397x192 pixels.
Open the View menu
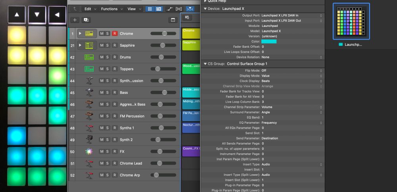(x=134, y=9)
